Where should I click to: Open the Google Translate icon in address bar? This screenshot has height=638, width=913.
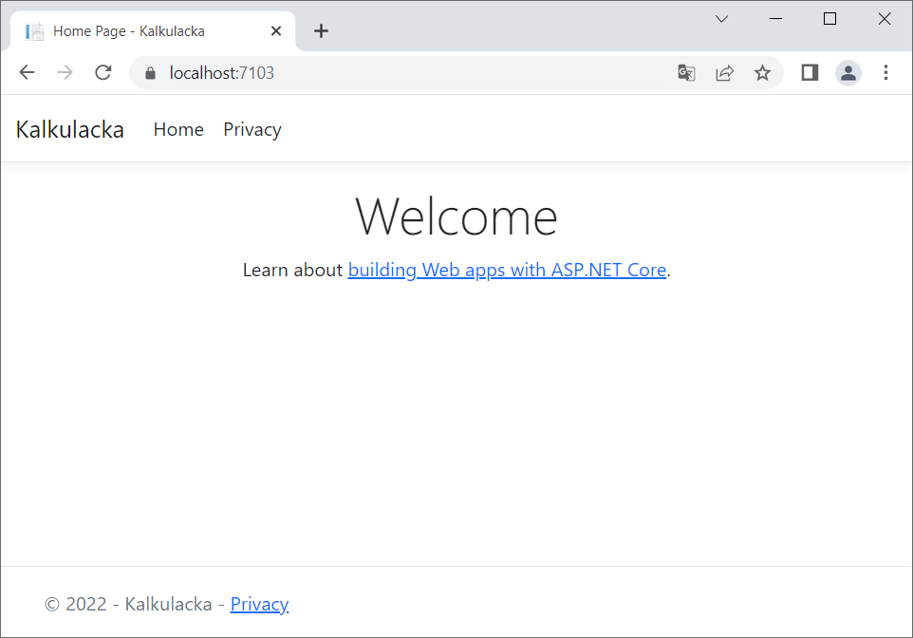(686, 73)
